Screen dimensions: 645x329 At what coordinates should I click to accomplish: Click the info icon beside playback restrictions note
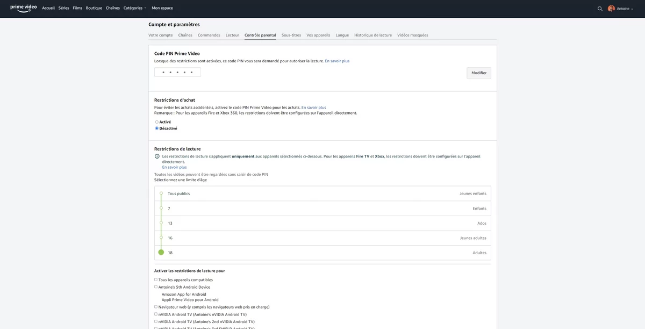pos(157,156)
